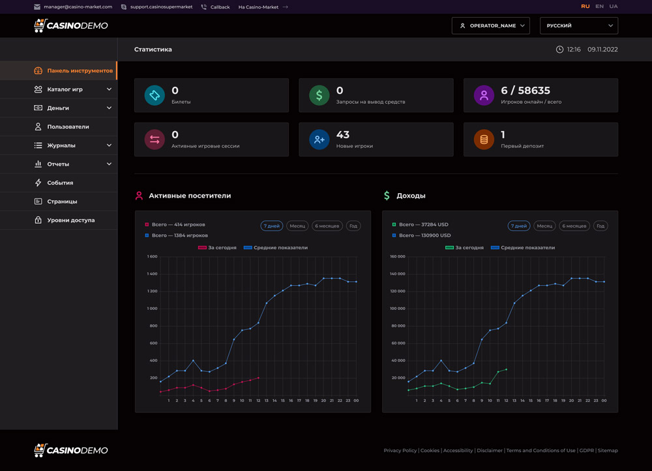Click the 'На Casino-Market' arrow link
Viewport: 652px width, 471px height.
coord(263,7)
